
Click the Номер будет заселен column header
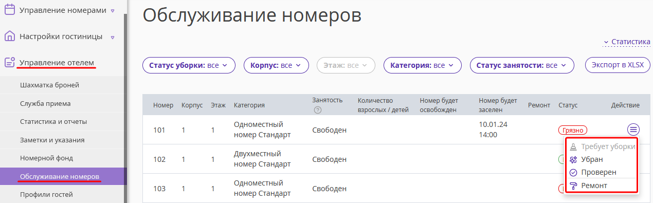click(498, 105)
